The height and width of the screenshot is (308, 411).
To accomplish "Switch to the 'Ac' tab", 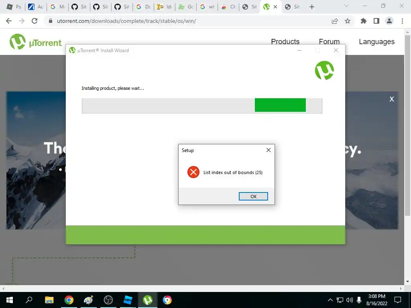I will [36, 7].
